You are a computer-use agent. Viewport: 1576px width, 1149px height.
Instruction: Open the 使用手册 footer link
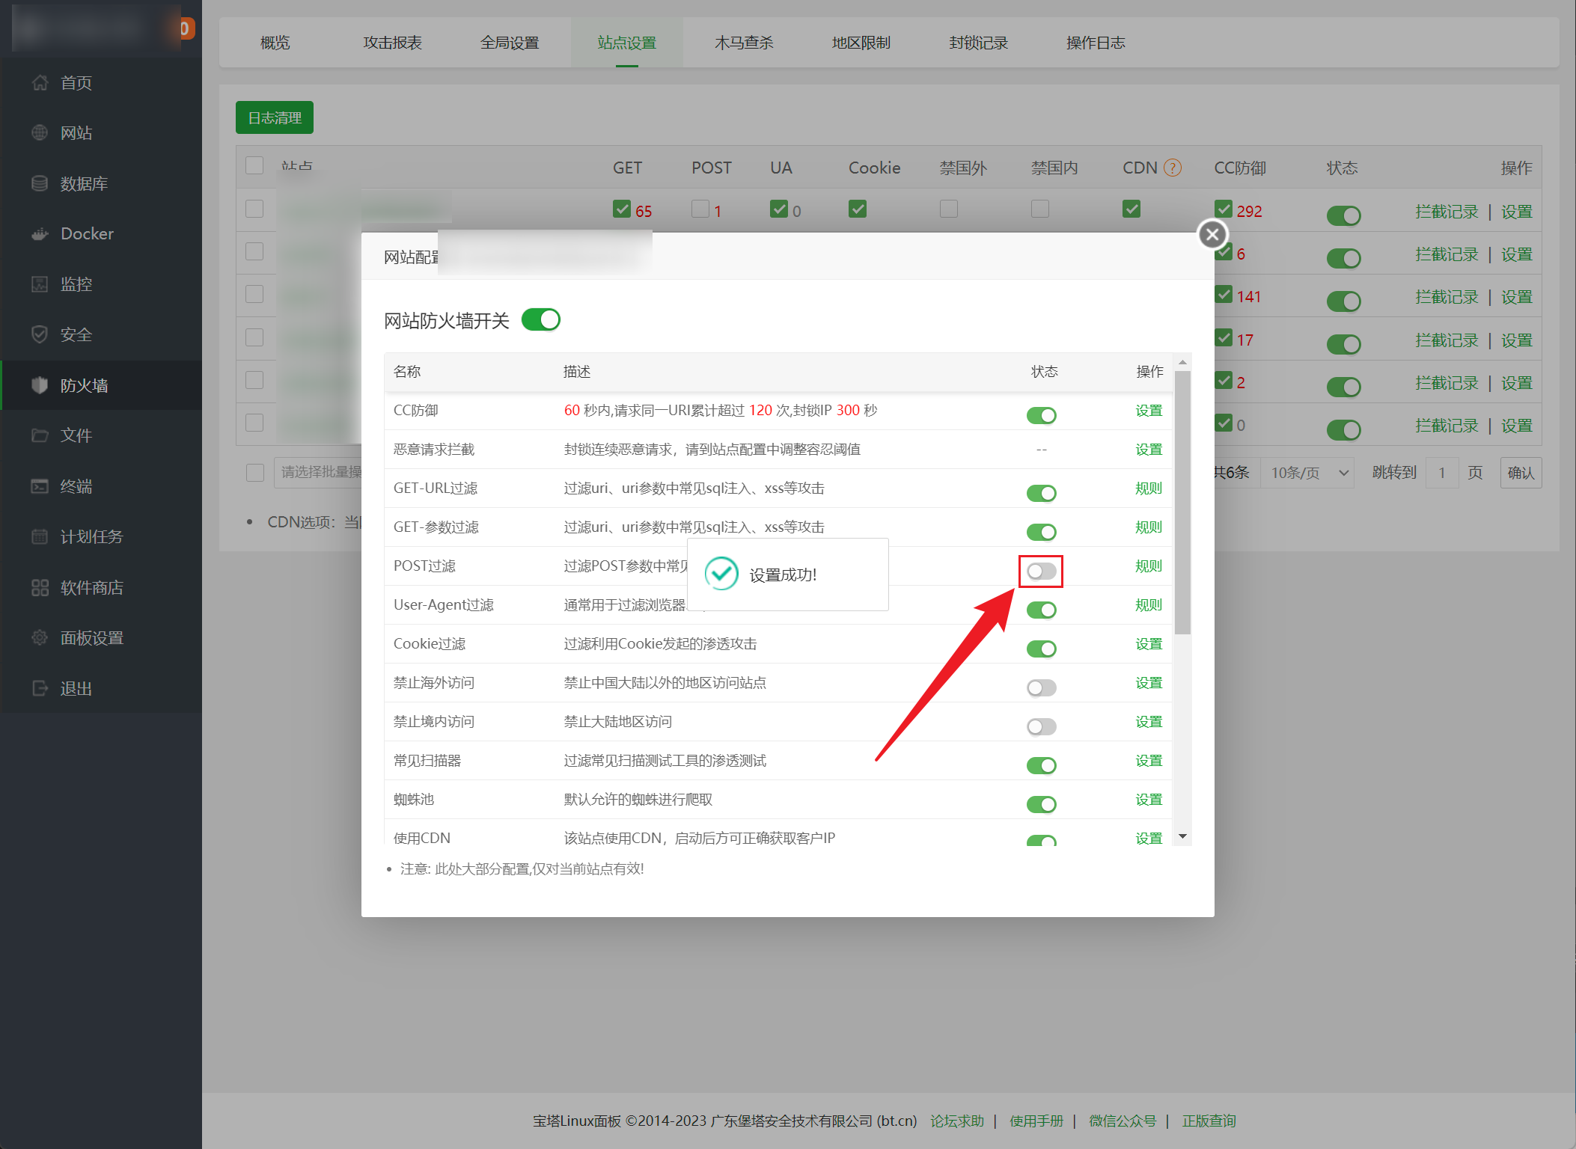coord(1036,1121)
